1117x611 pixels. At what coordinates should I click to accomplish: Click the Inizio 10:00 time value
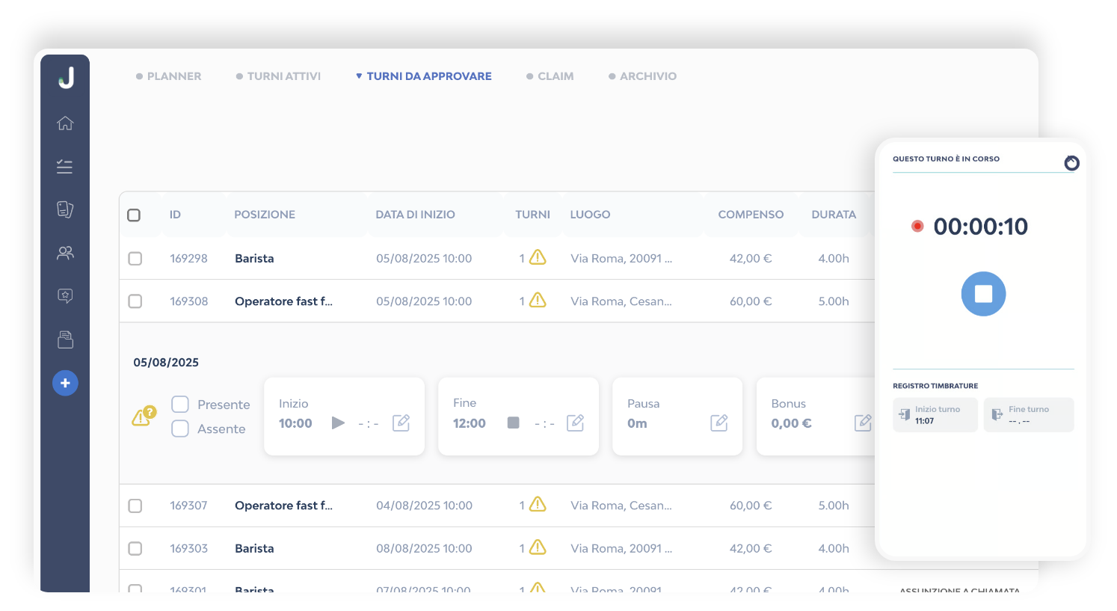tap(295, 423)
